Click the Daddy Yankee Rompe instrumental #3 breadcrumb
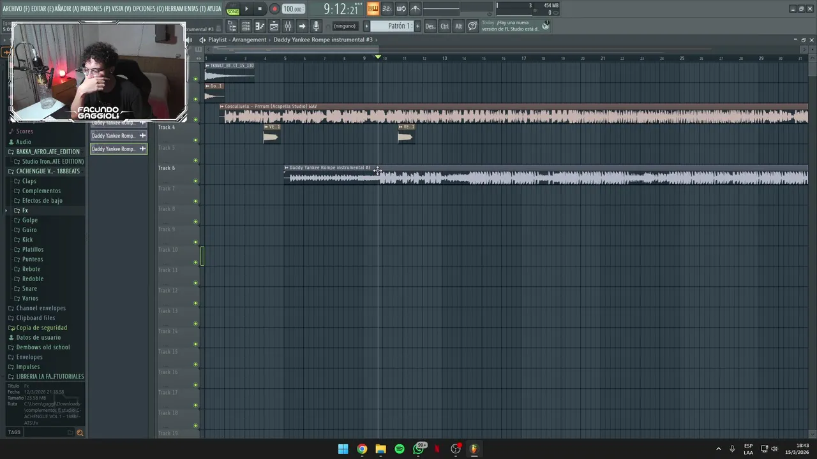 tap(323, 40)
